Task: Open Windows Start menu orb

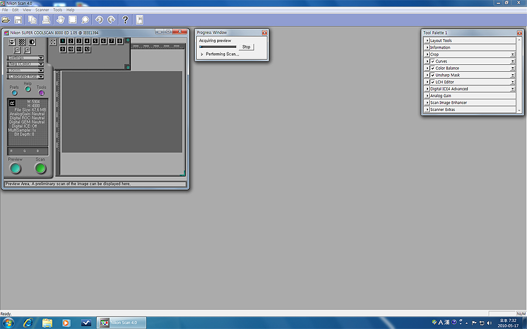Action: (x=8, y=323)
